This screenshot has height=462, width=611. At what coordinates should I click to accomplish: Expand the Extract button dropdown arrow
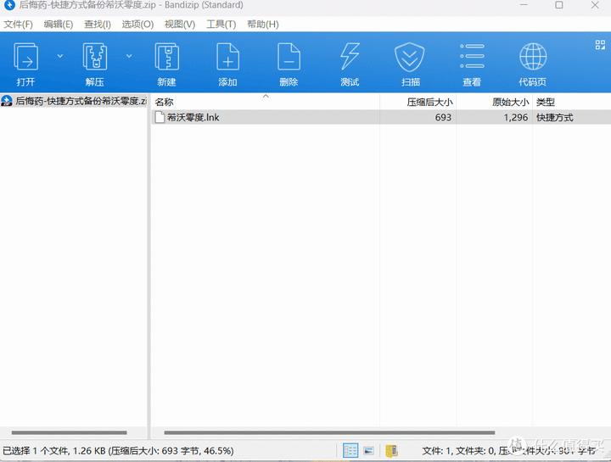[x=129, y=57]
